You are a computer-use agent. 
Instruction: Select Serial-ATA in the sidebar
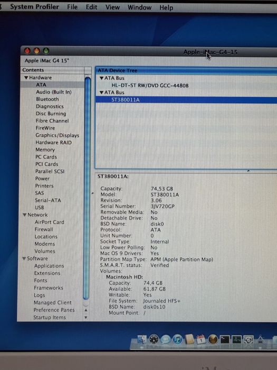pos(48,200)
